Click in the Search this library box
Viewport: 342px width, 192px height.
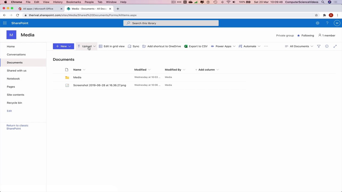(171, 23)
